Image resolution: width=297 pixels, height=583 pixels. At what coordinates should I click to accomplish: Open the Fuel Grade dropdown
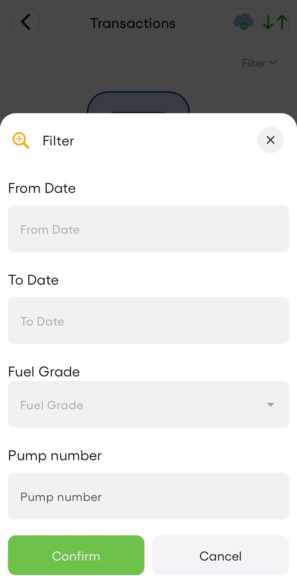(148, 404)
